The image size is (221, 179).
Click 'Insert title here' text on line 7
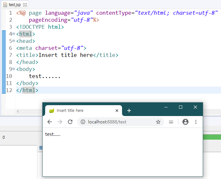click(x=66, y=55)
